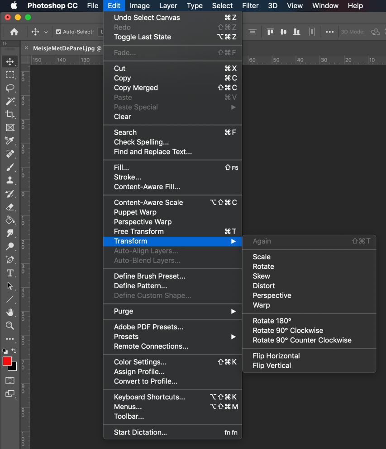This screenshot has height=449, width=386.
Task: Activate the Hand tool
Action: pyautogui.click(x=10, y=313)
